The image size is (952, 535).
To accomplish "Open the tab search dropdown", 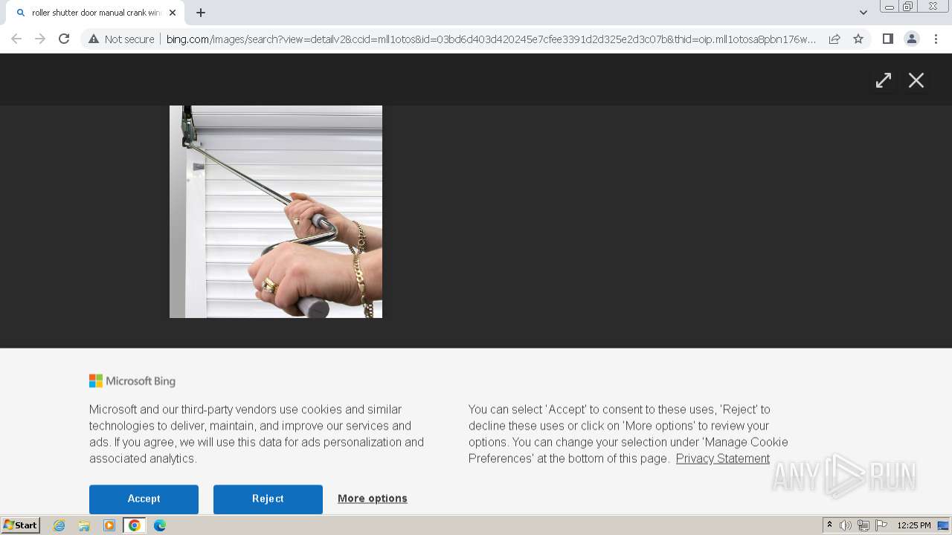I will [863, 13].
